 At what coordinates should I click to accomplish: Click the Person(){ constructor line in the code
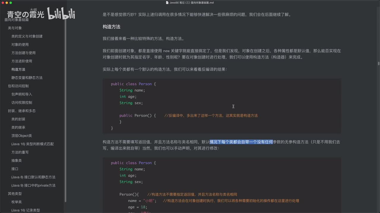pos(129,194)
